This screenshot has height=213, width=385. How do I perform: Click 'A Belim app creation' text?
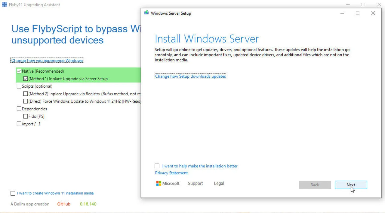(30, 204)
